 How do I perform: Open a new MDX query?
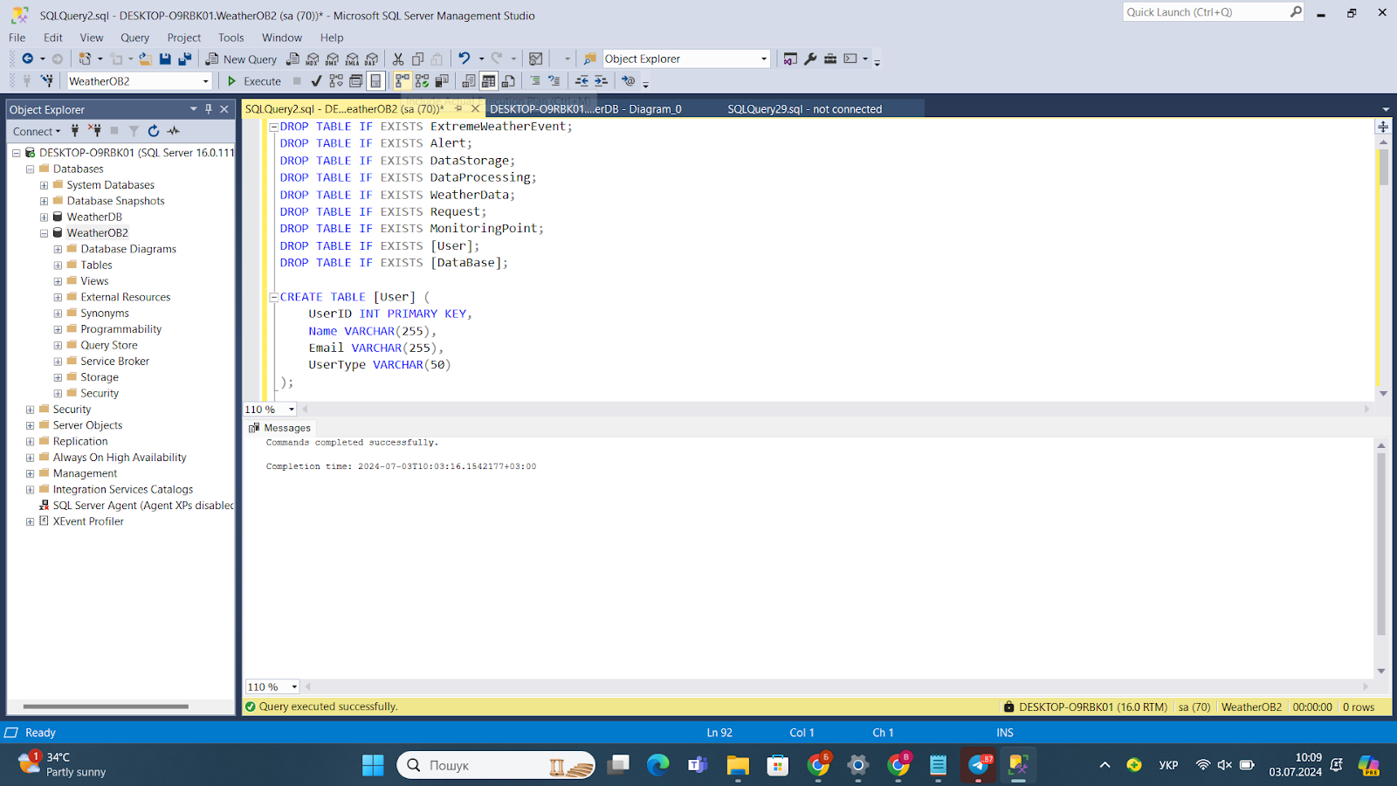point(313,59)
